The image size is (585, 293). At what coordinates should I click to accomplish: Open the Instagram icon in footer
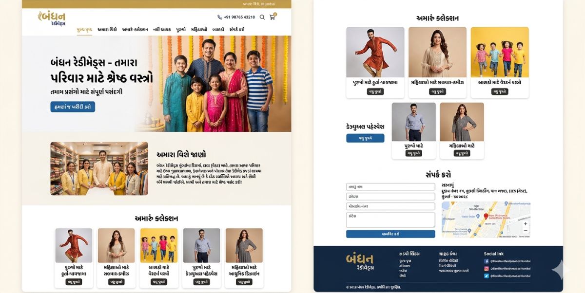pyautogui.click(x=487, y=269)
